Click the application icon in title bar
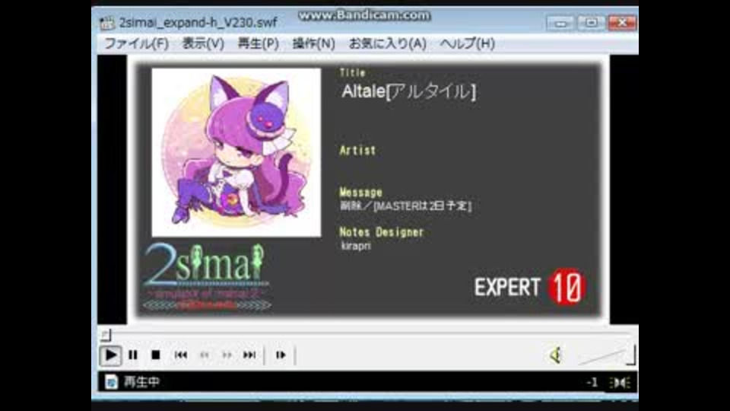Viewport: 730px width, 411px height. pos(107,22)
